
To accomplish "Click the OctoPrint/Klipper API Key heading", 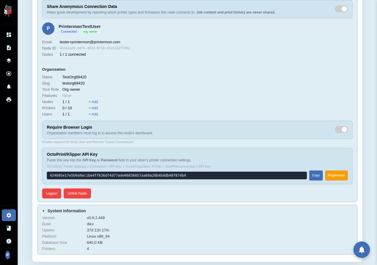I will pyautogui.click(x=72, y=154).
